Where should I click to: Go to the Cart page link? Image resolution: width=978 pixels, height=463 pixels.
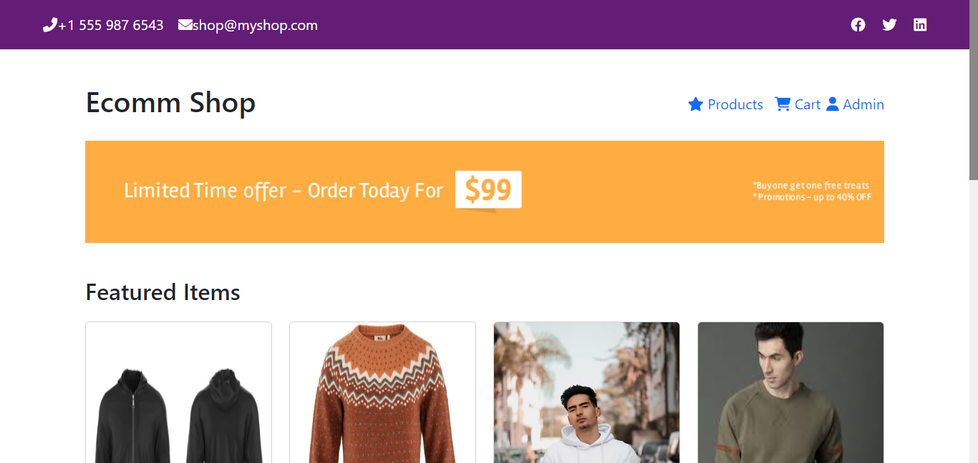click(807, 104)
